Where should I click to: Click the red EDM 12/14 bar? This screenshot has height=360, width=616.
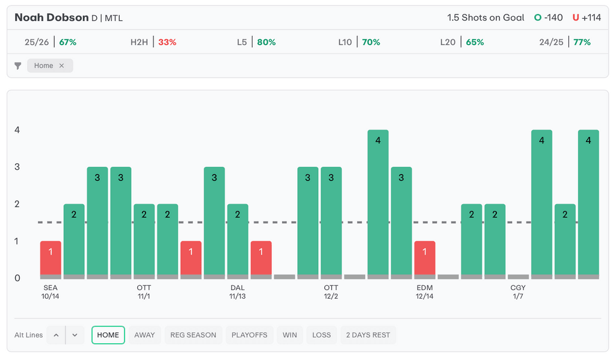point(425,259)
